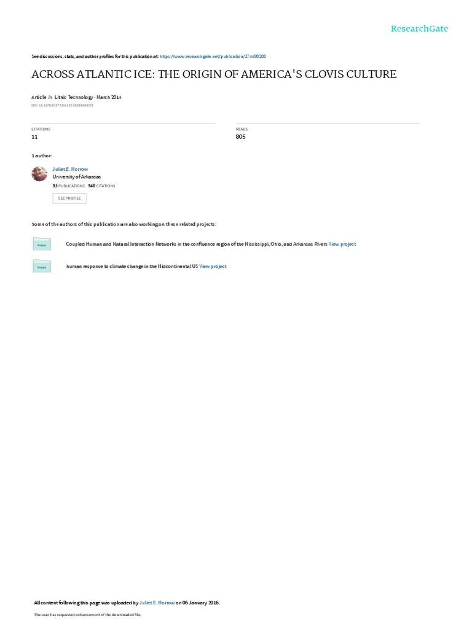Click the Coupled Human and Natural Interaction Networks project title

(197, 244)
